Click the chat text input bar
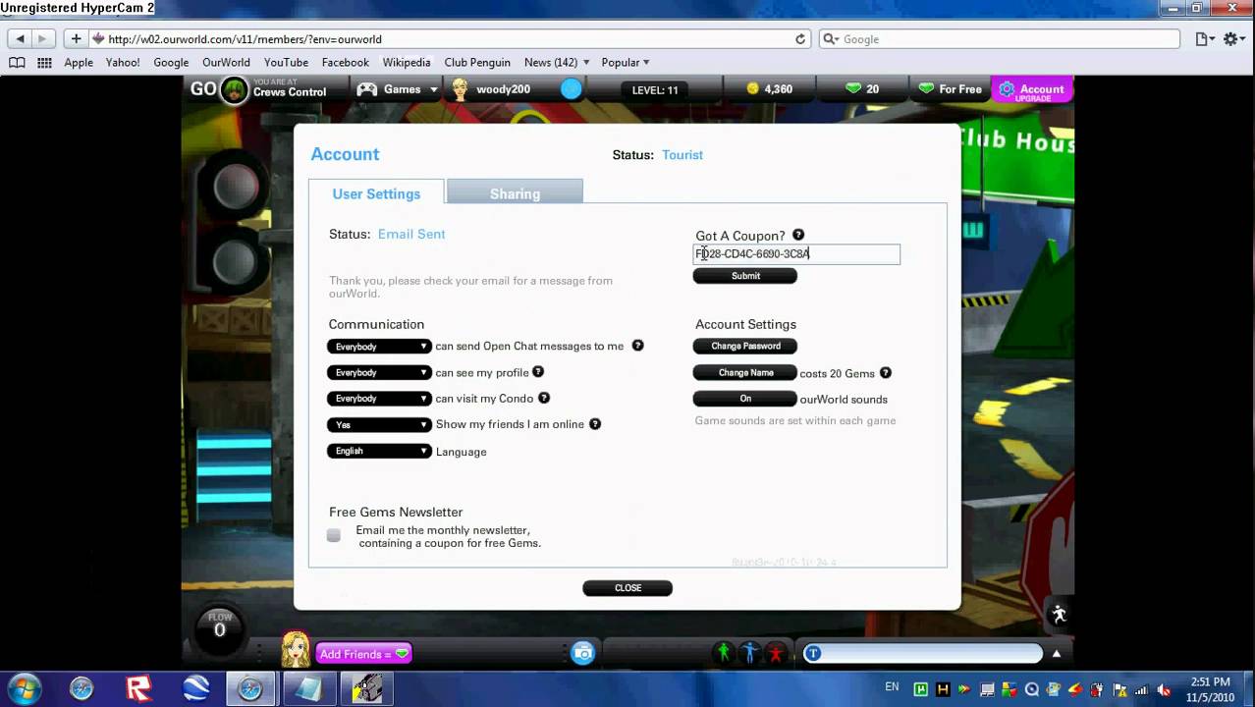The width and height of the screenshot is (1255, 707). click(923, 654)
